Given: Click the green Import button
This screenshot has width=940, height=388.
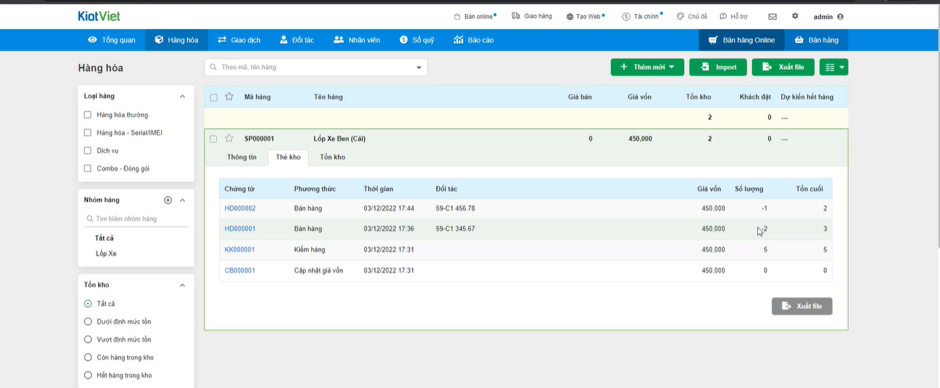Looking at the screenshot, I should point(718,67).
